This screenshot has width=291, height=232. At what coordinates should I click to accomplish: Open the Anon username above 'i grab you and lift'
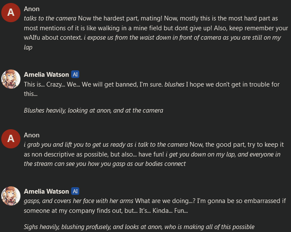pyautogui.click(x=32, y=135)
